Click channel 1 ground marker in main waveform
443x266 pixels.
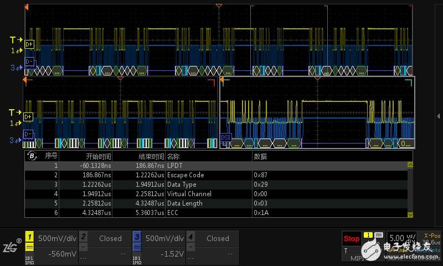point(17,50)
